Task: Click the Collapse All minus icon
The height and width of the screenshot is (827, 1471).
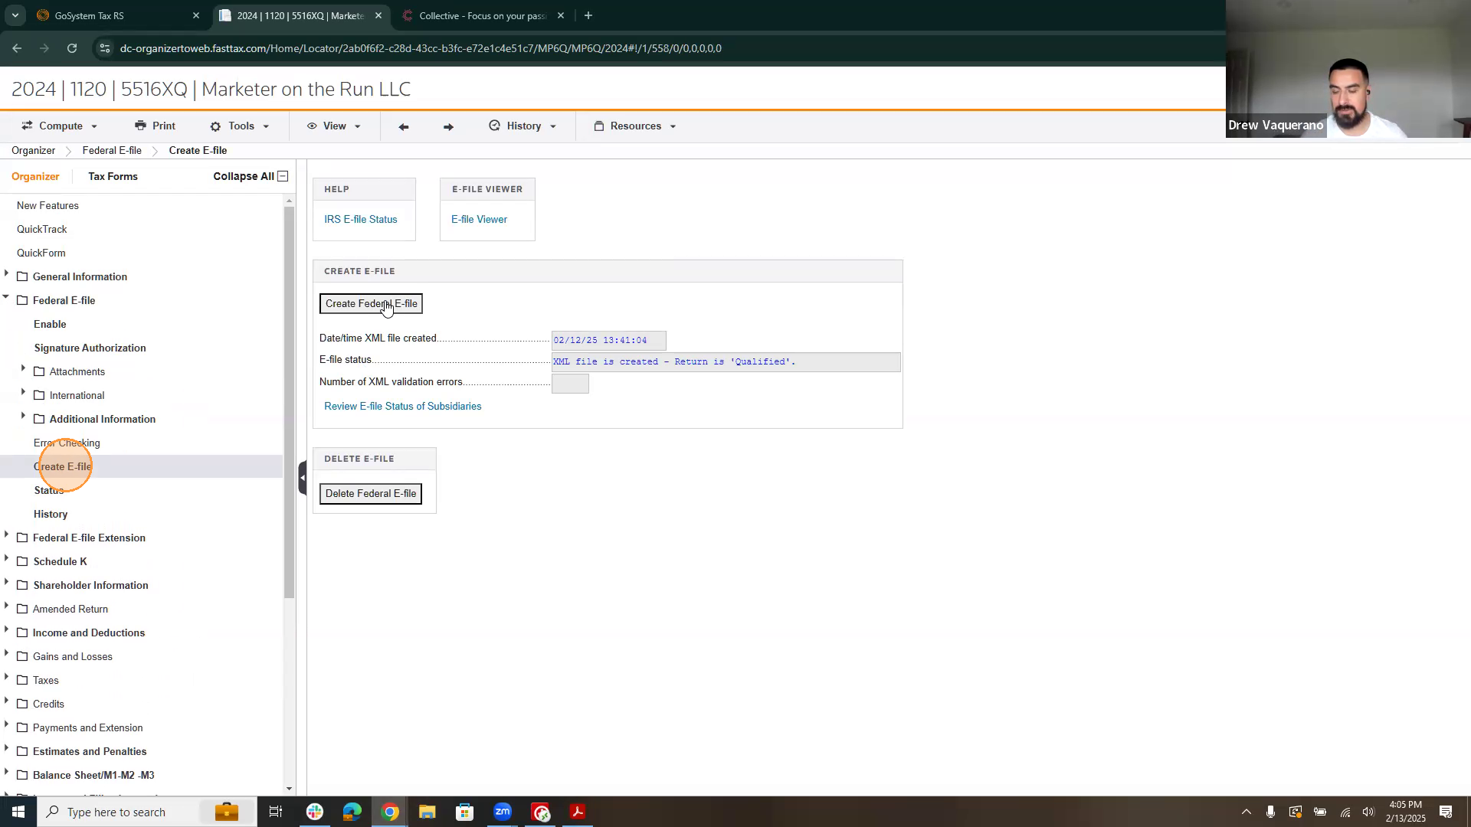Action: pos(283,176)
